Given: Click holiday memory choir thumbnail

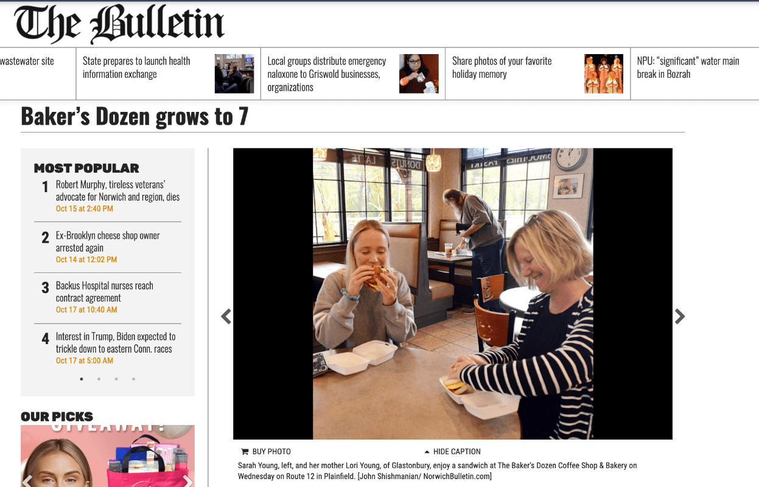Looking at the screenshot, I should coord(604,74).
